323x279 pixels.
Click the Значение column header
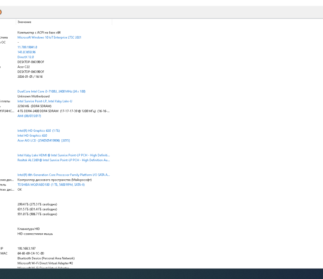point(25,22)
